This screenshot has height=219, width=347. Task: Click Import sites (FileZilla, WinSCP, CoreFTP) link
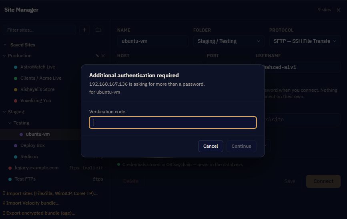[50, 193]
